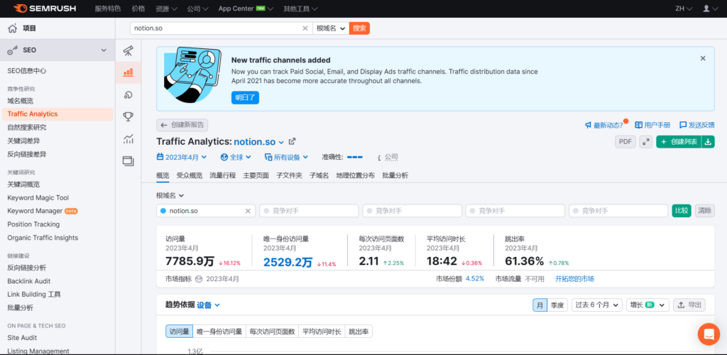The image size is (727, 355).
Task: Click the 明白了 button in banner
Action: pos(245,98)
